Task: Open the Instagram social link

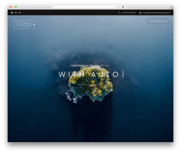Action: pyautogui.click(x=20, y=13)
